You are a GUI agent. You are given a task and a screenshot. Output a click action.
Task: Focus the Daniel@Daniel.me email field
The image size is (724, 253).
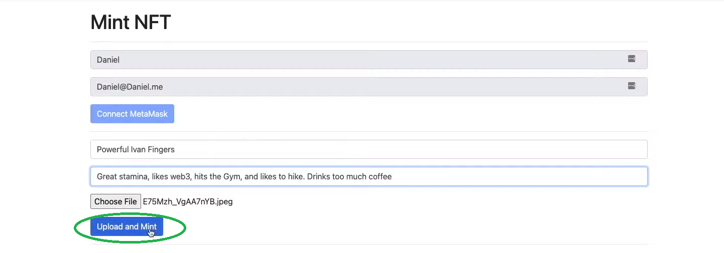(x=351, y=87)
